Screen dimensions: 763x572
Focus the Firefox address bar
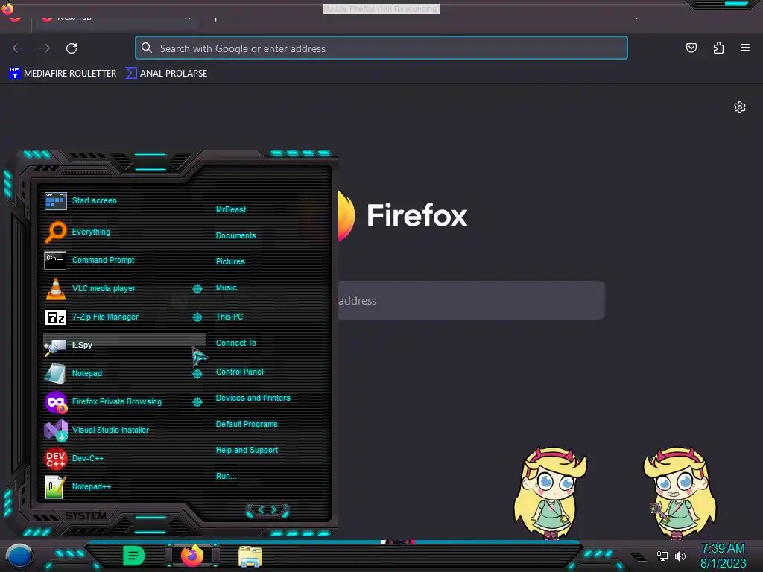point(381,48)
